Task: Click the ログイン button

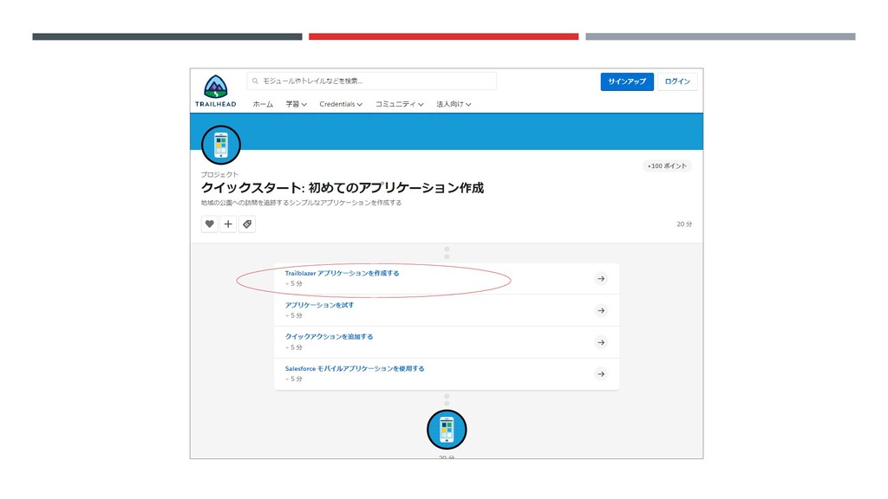Action: pos(677,81)
